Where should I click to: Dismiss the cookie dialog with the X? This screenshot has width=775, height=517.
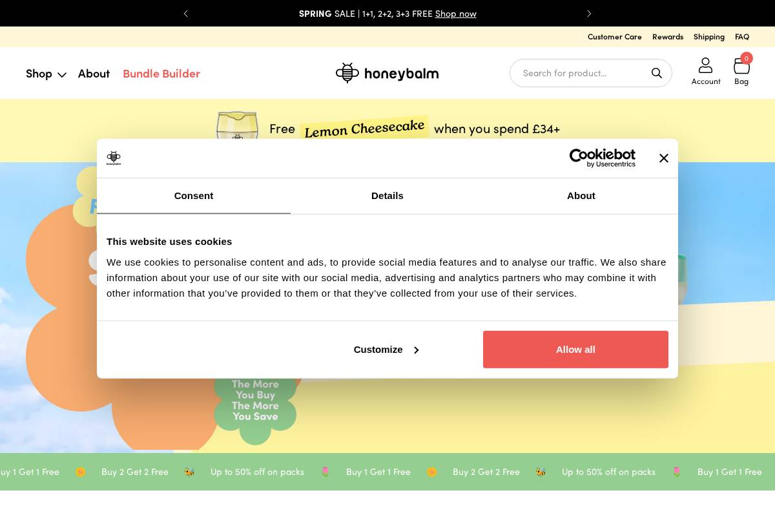(664, 158)
